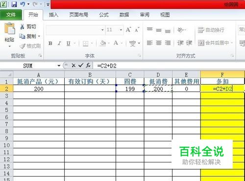Open the font name dropdown
This screenshot has width=245, height=181.
tap(102, 30)
